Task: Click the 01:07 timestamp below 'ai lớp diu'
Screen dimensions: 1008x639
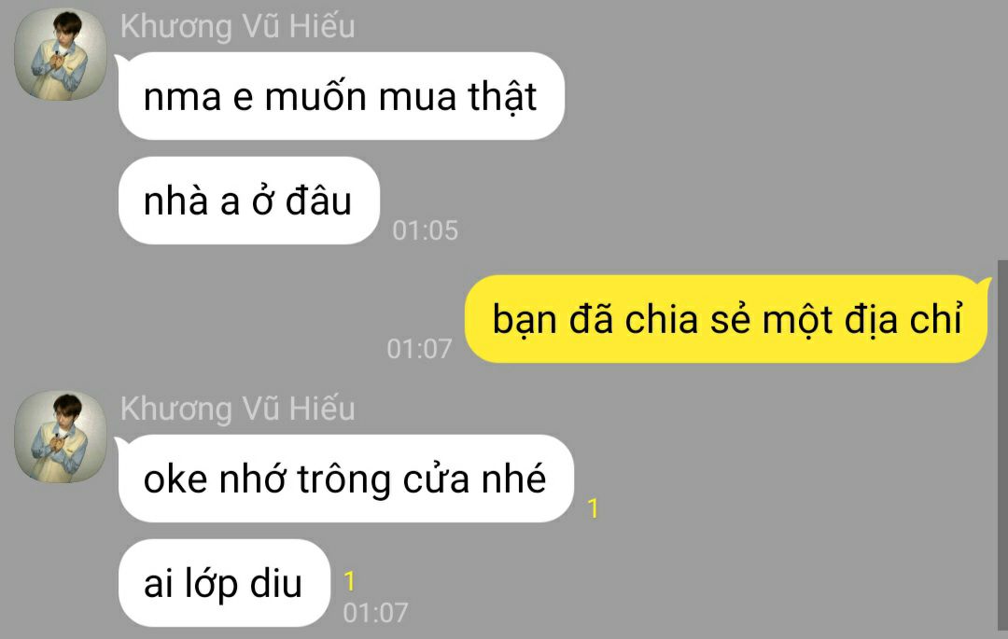Action: click(x=375, y=613)
